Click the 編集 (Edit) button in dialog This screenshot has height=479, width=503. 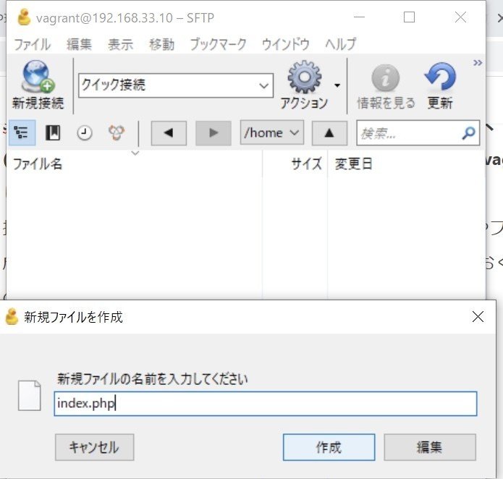[430, 447]
